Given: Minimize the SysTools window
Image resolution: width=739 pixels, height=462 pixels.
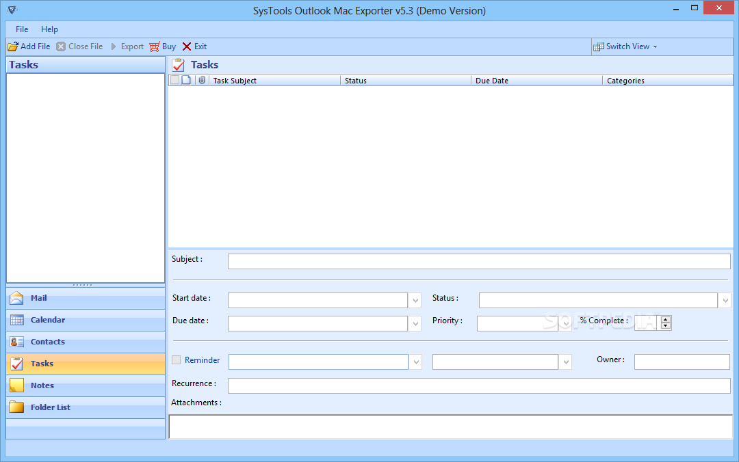Looking at the screenshot, I should click(676, 8).
